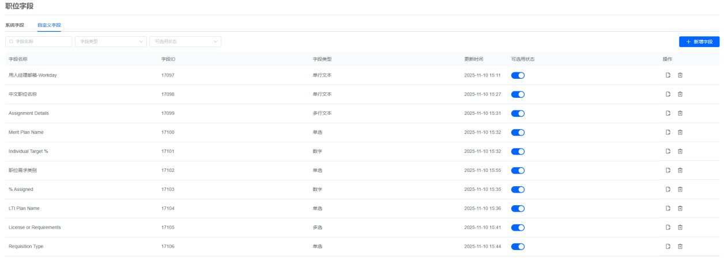Toggle the Individual Target % switch
Viewport: 724px width, 261px height.
pyautogui.click(x=518, y=151)
